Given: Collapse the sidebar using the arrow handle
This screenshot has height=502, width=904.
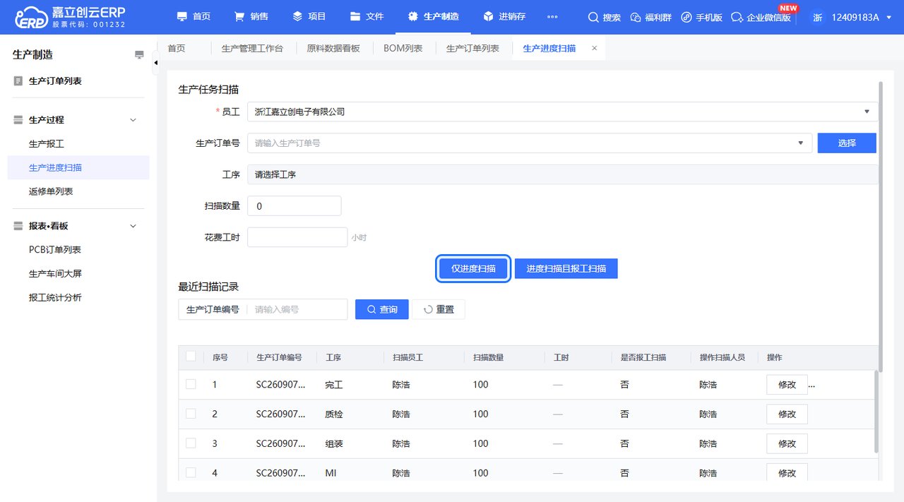Looking at the screenshot, I should pos(155,64).
